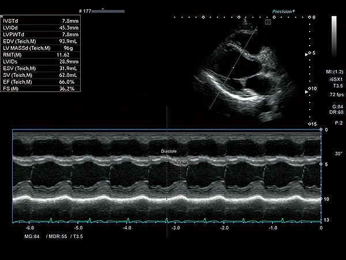Click the green M-mode cursor line in 2D image
The image size is (346, 260).
[233, 68]
